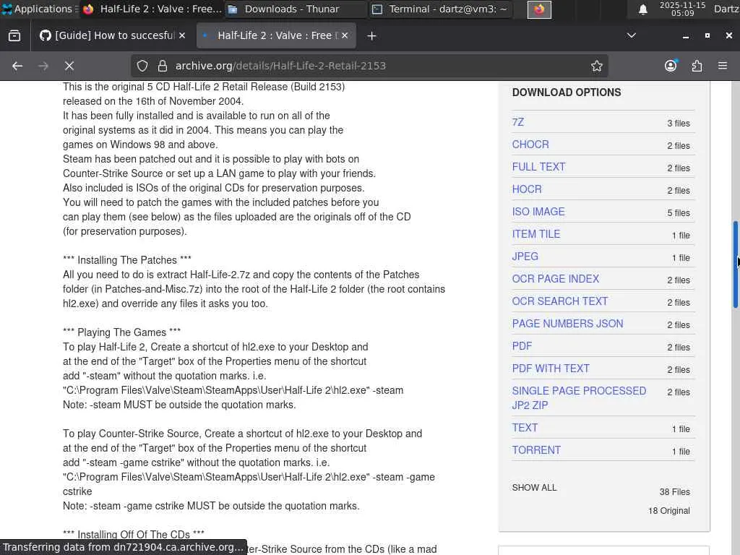Open the JPEG download option
Viewport: 740px width, 555px height.
[525, 257]
